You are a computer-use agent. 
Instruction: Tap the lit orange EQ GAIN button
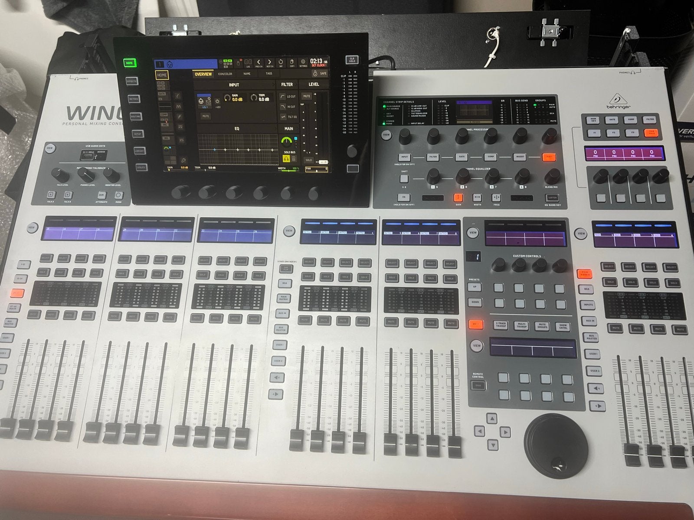coord(458,198)
